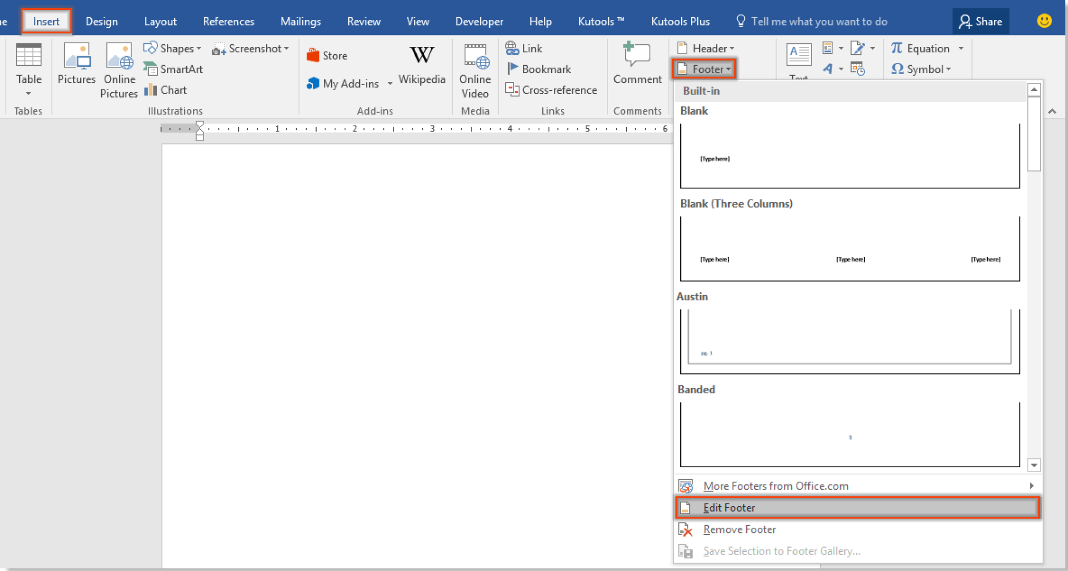1068x571 pixels.
Task: Insert Online Pictures
Action: [x=119, y=70]
